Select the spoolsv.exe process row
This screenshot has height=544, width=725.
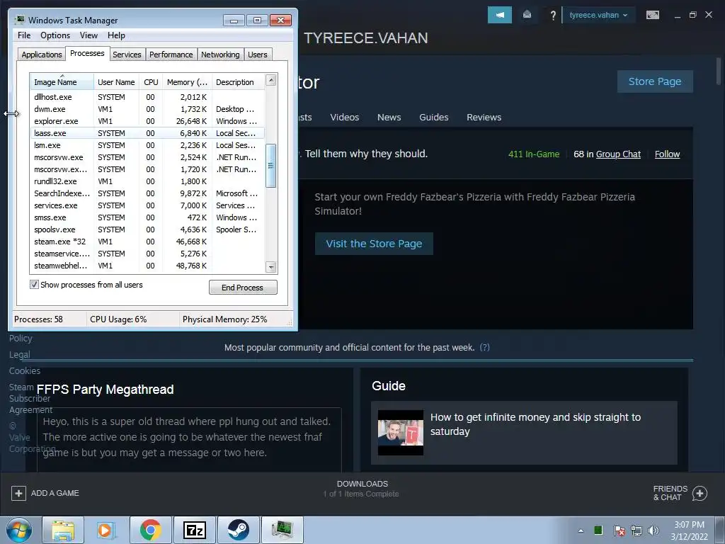[147, 229]
